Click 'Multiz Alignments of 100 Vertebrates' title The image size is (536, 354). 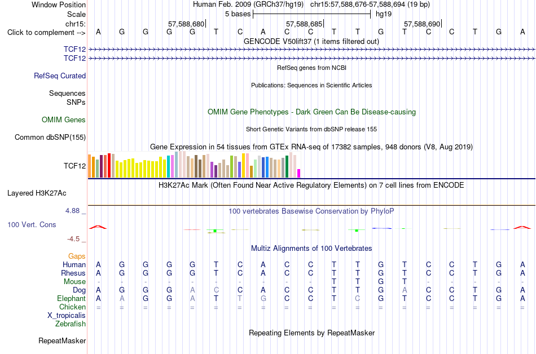pos(311,248)
